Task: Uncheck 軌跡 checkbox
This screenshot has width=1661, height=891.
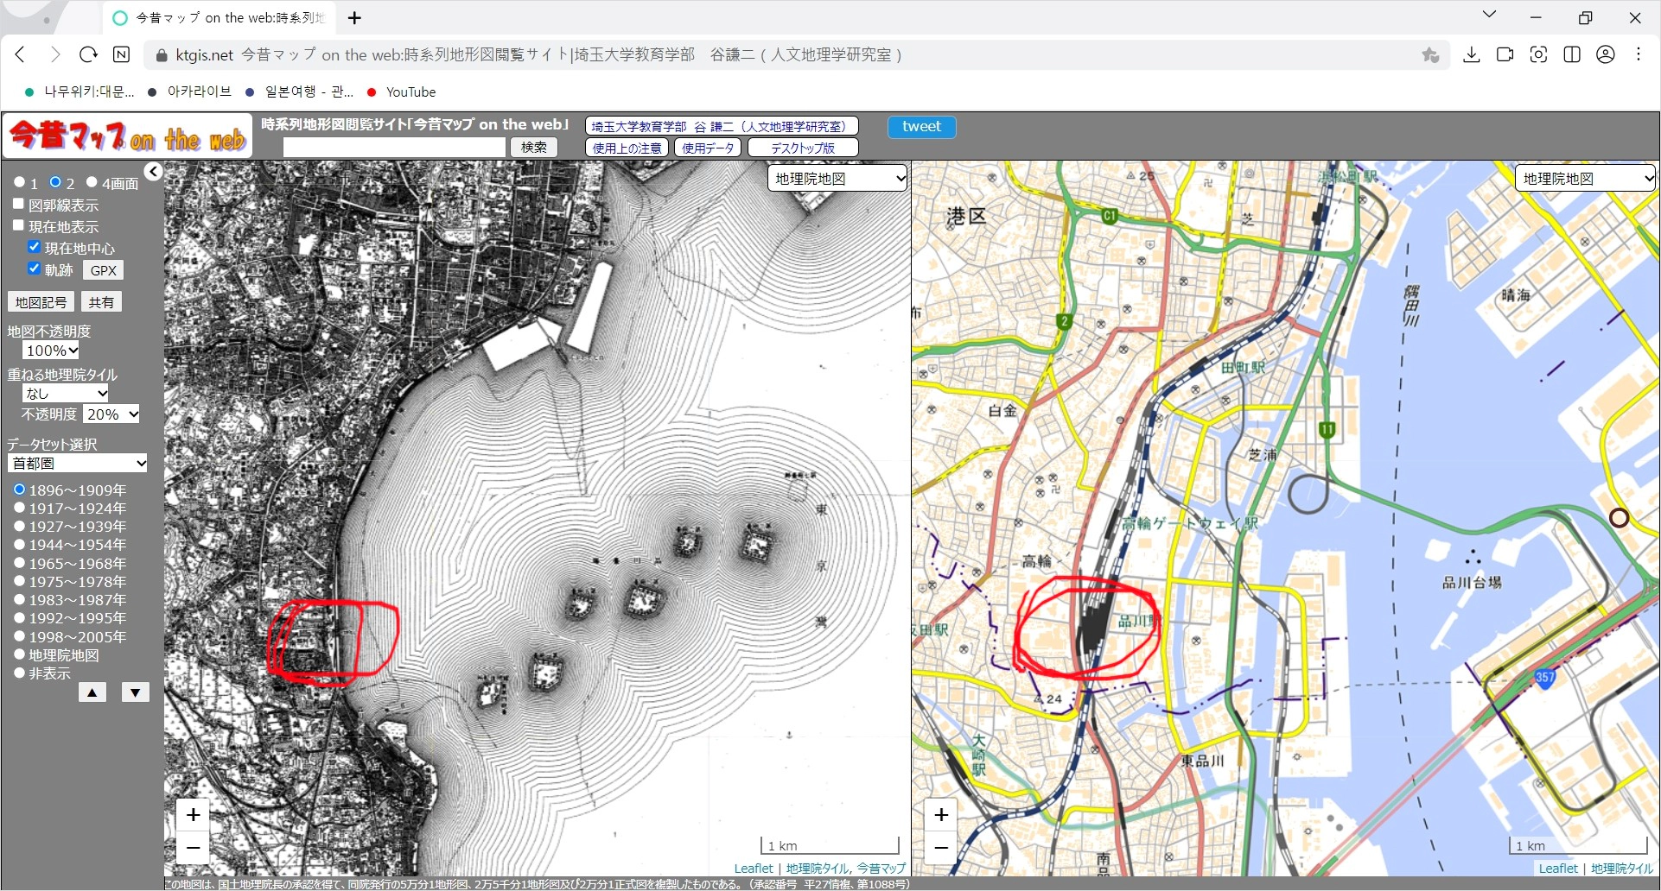Action: click(35, 269)
